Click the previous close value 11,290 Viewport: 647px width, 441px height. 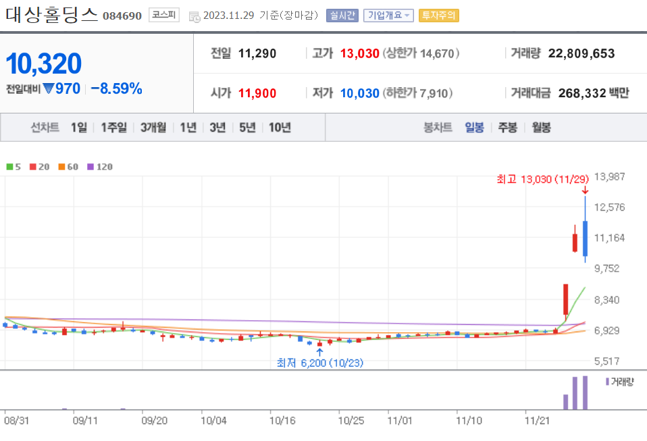tap(257, 53)
